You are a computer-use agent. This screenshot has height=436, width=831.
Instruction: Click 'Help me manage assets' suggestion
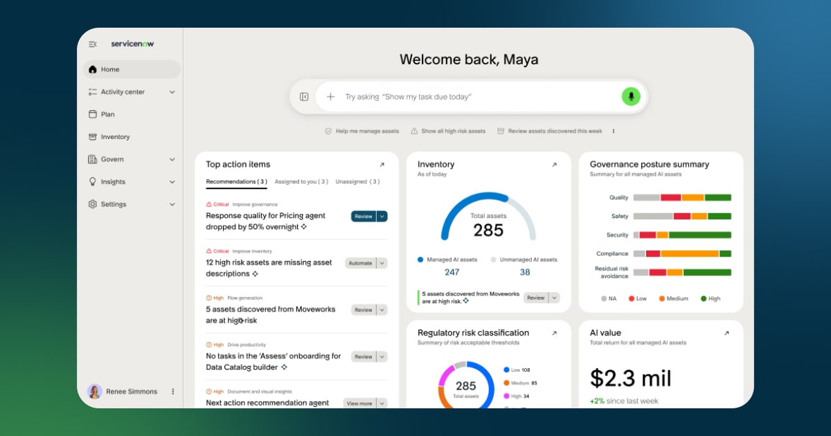pyautogui.click(x=362, y=131)
